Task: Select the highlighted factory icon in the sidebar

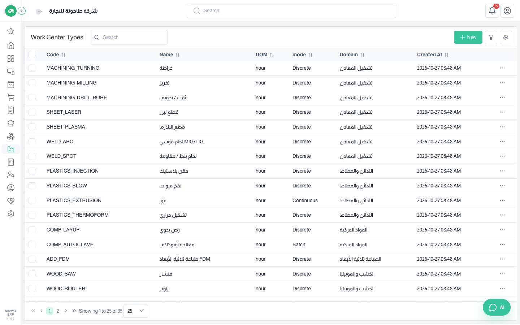Action: point(11,149)
